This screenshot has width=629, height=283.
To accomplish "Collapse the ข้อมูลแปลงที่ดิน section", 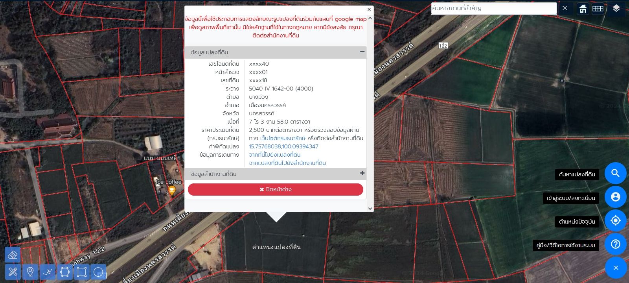I will [x=362, y=52].
